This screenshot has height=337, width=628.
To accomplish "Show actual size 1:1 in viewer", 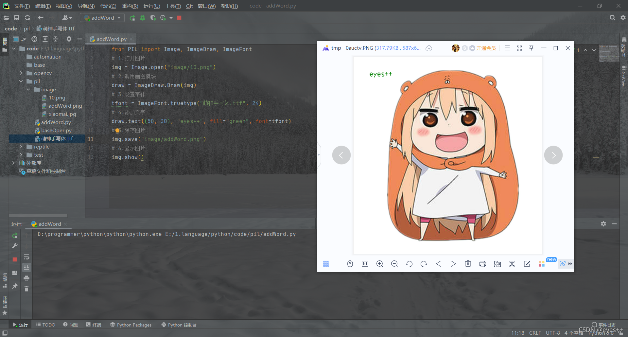I will pyautogui.click(x=365, y=264).
